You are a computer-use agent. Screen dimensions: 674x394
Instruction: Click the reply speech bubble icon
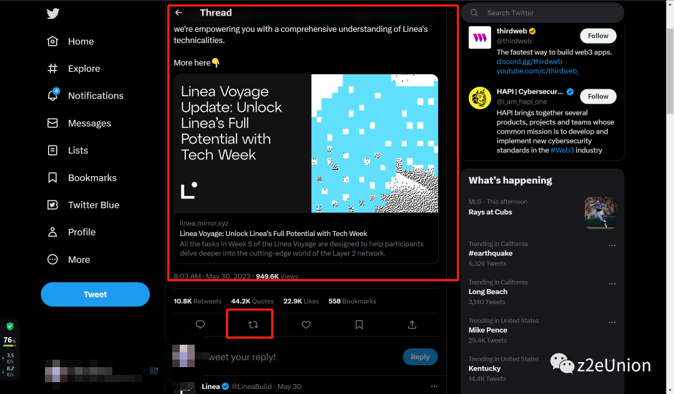click(200, 325)
